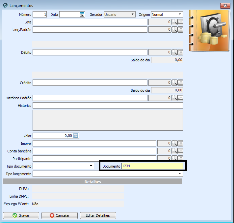Click the large gray Histórico description area
Image resolution: width=234 pixels, height=223 pixels.
pyautogui.click(x=108, y=120)
